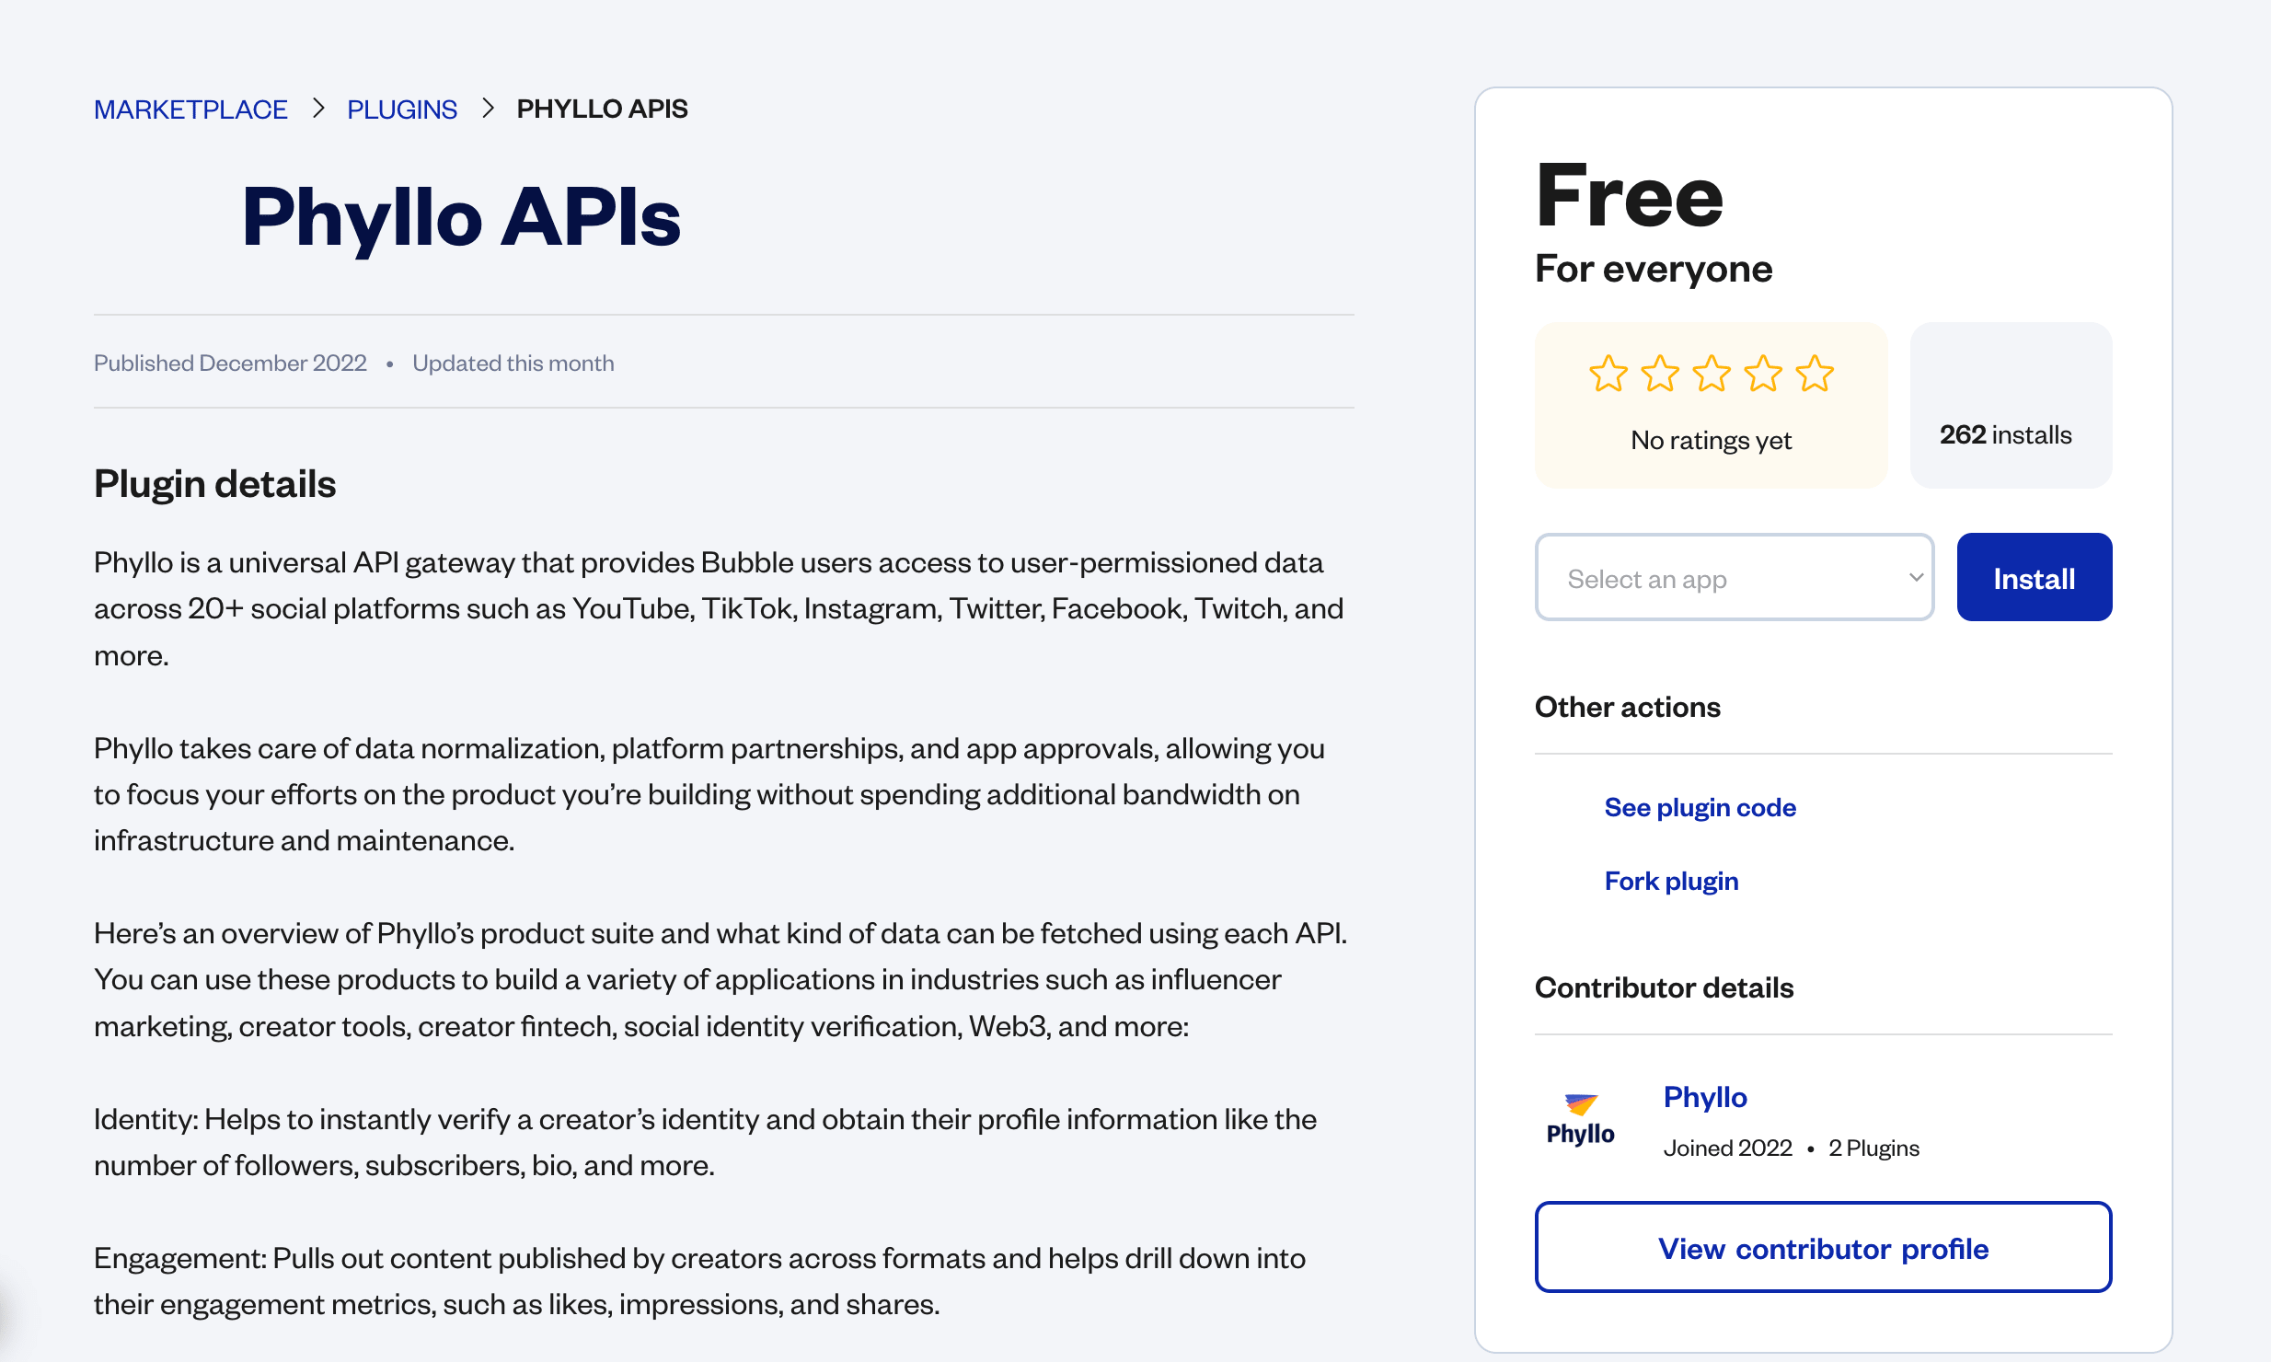Go to PLUGINS breadcrumb link
The width and height of the screenshot is (2271, 1362).
402,110
